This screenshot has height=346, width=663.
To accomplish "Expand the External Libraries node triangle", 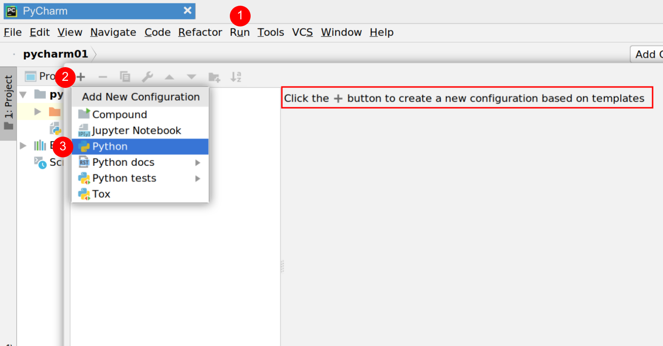I will (23, 146).
